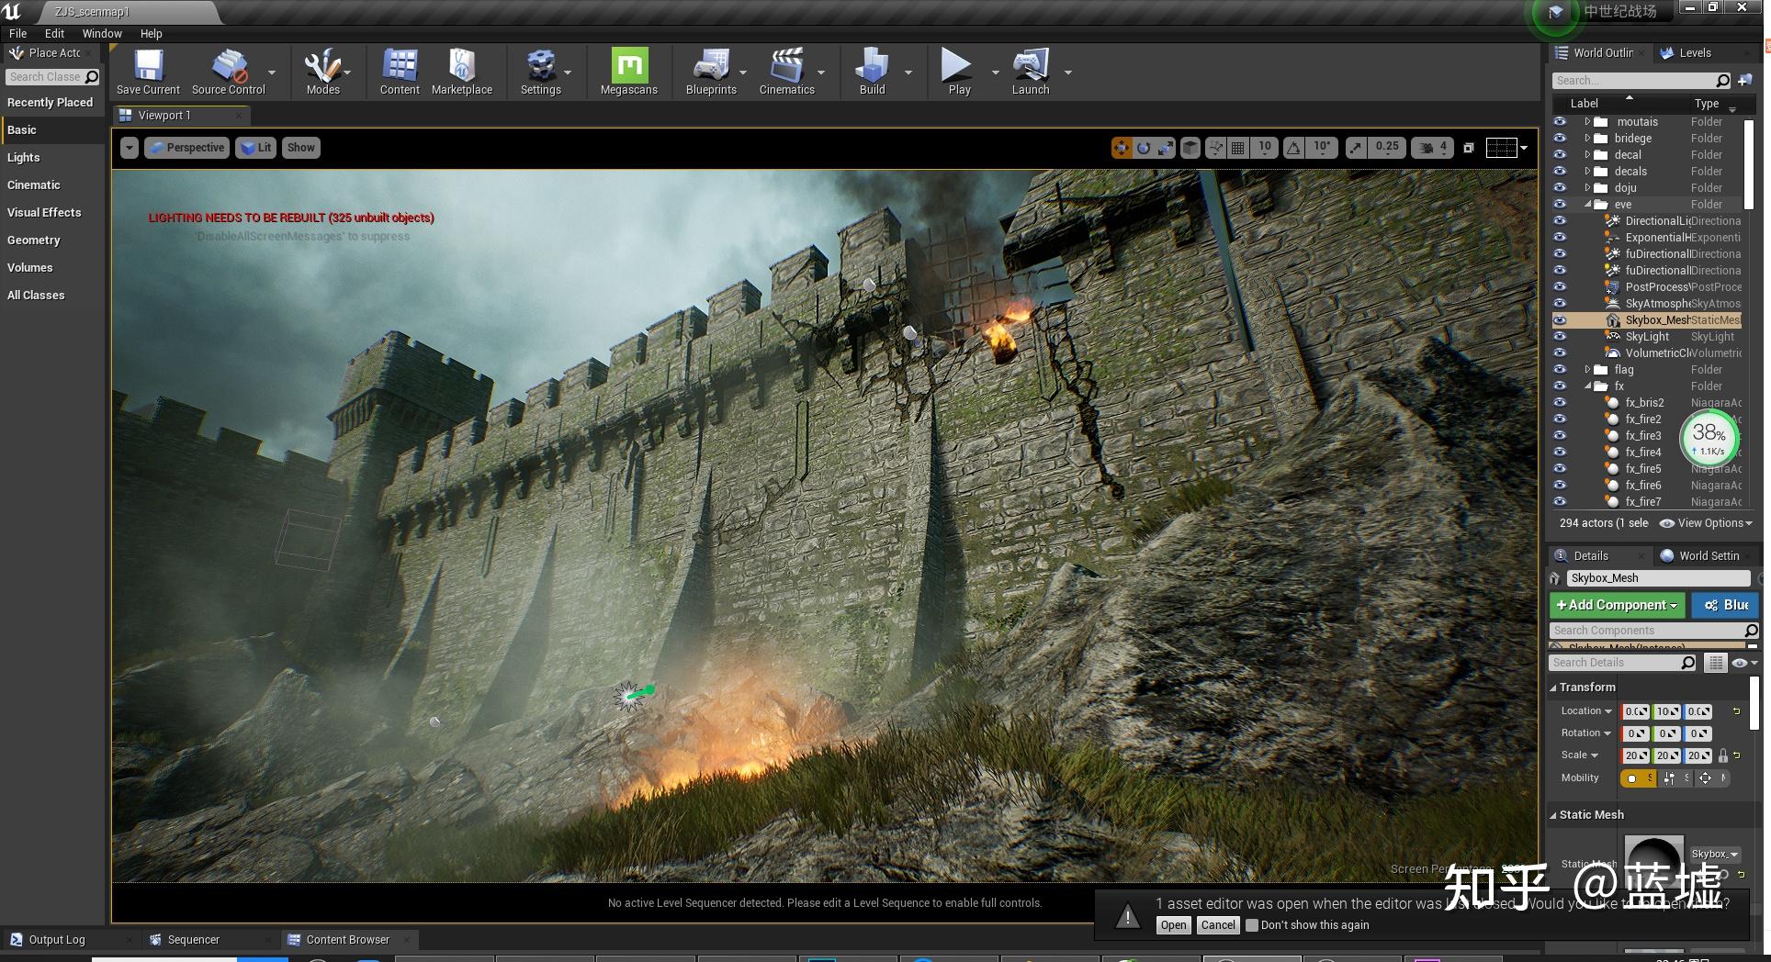Open the Settings toolbar icon
Image resolution: width=1771 pixels, height=962 pixels.
(540, 72)
